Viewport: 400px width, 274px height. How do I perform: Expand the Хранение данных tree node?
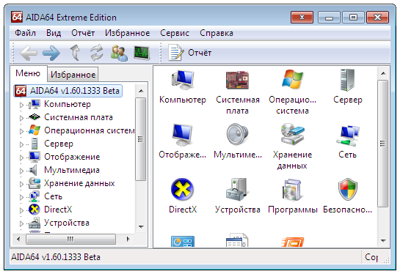coord(21,184)
